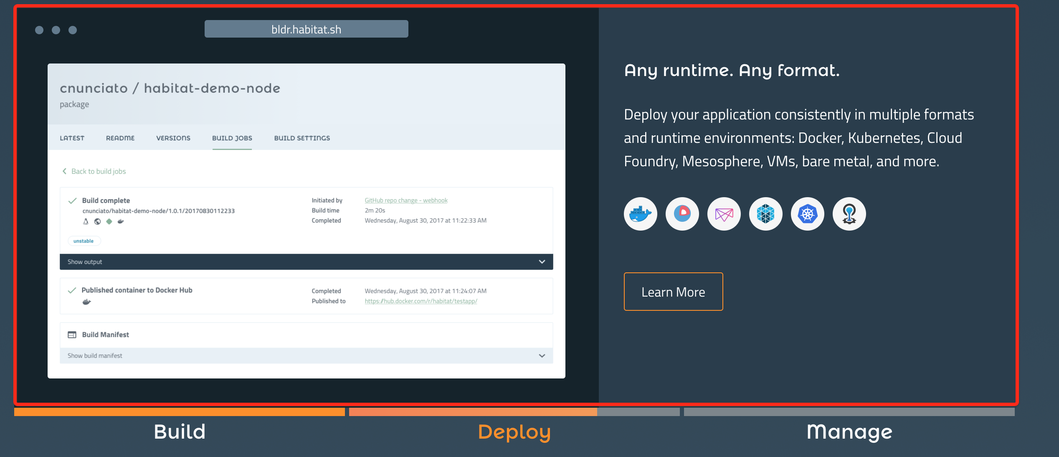The width and height of the screenshot is (1059, 457).
Task: Click the Docker icon below Published container
Action: point(86,302)
